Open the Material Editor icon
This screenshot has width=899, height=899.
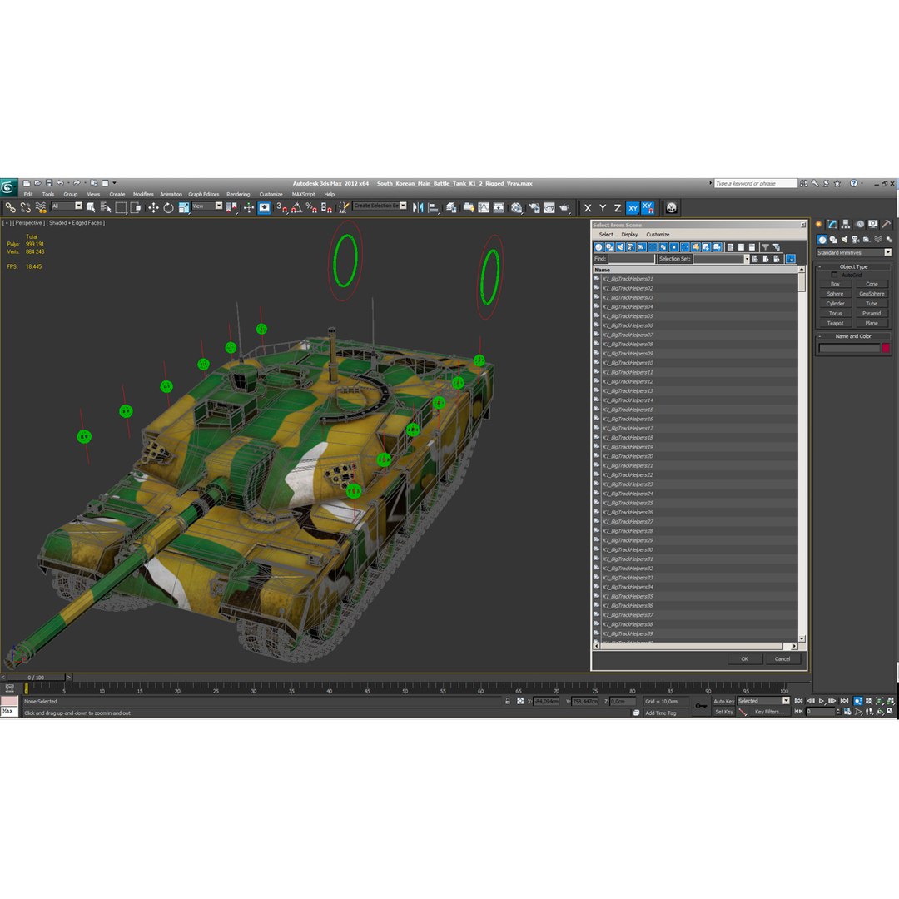517,207
